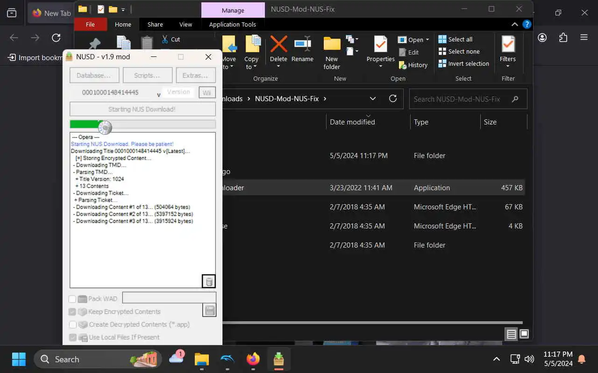The width and height of the screenshot is (598, 373).
Task: Open the Properties icon in the ribbon
Action: [x=380, y=44]
